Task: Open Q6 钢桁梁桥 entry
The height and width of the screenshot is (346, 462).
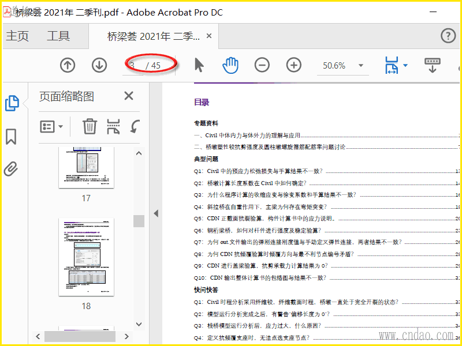Action: [x=326, y=230]
